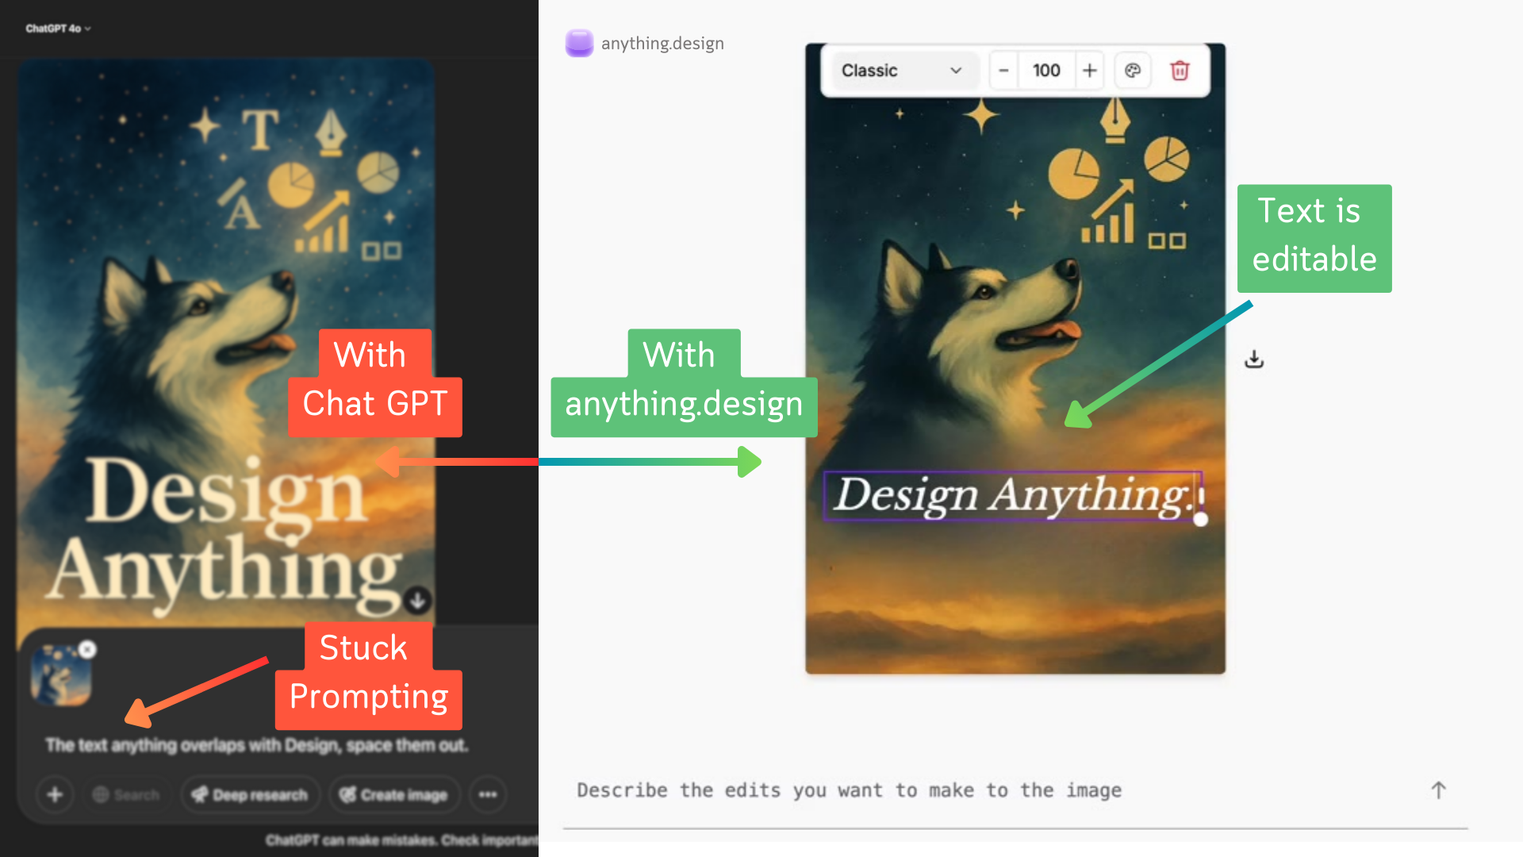Delete the text with trash icon
Image resolution: width=1523 pixels, height=857 pixels.
(1180, 71)
